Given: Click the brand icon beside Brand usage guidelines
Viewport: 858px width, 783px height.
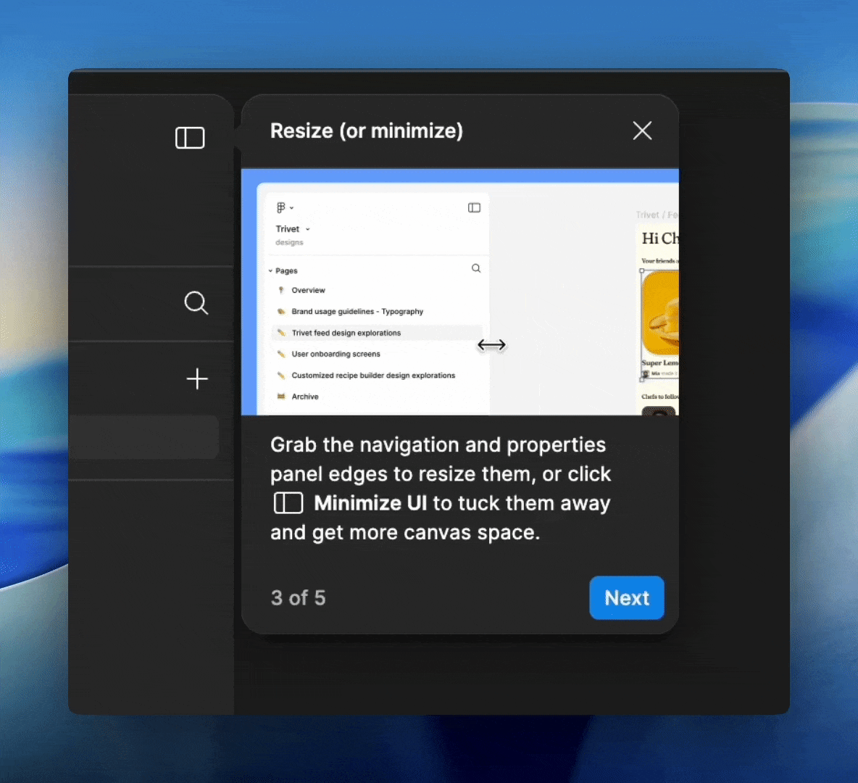Looking at the screenshot, I should click(281, 311).
